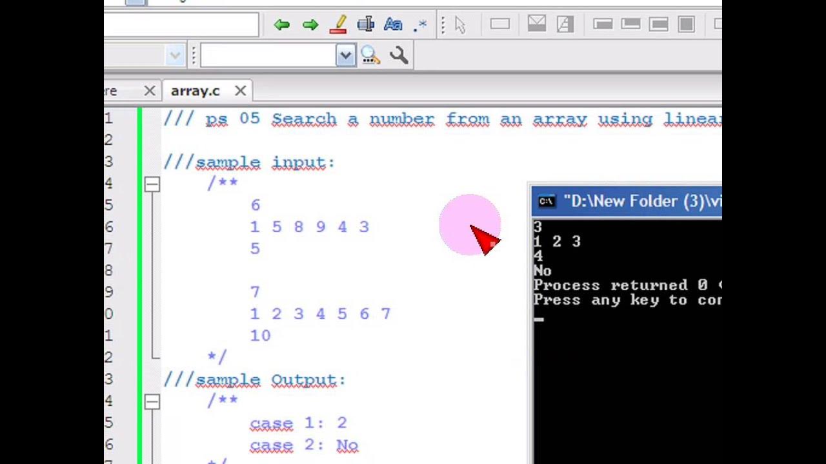Viewport: 826px width, 464px height.
Task: Click the line containing '10'
Action: tap(261, 336)
